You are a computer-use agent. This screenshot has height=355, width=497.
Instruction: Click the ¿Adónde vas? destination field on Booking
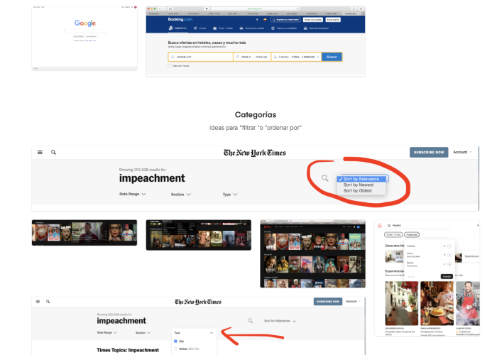tap(201, 57)
